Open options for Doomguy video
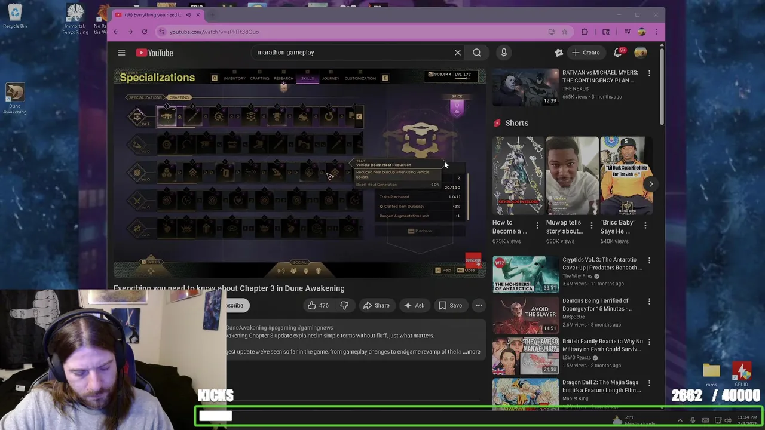This screenshot has width=765, height=430. (x=649, y=302)
